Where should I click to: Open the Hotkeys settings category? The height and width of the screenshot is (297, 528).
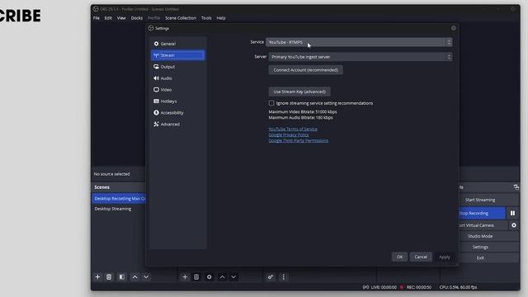[178, 101]
